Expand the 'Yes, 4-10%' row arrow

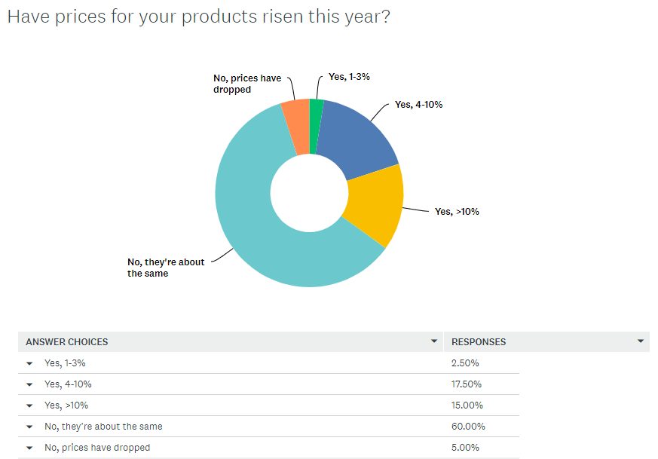click(29, 384)
